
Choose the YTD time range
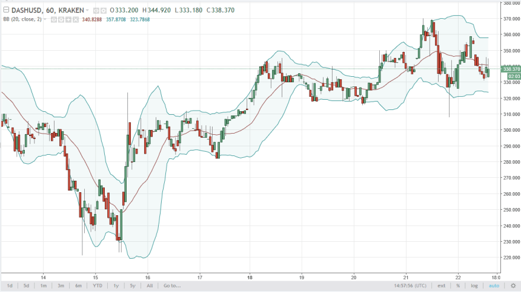click(97, 285)
